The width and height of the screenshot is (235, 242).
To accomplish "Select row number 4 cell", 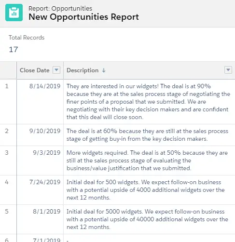I will tap(8, 190).
